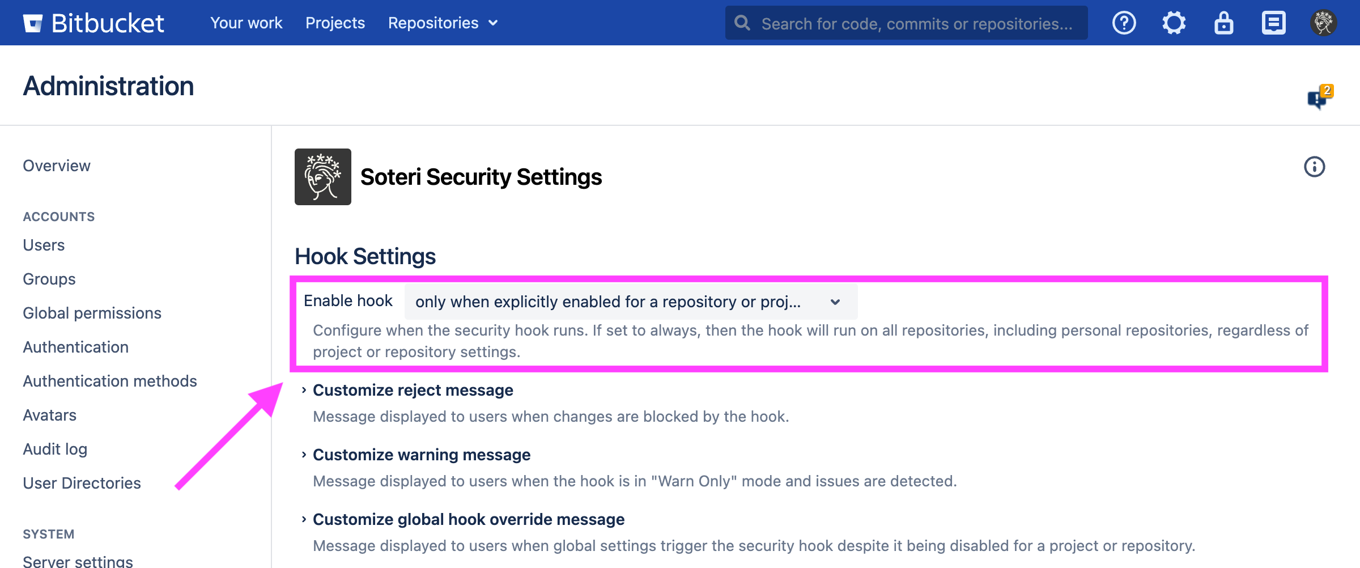Viewport: 1360px width, 568px height.
Task: Open the Repositories menu
Action: point(443,23)
